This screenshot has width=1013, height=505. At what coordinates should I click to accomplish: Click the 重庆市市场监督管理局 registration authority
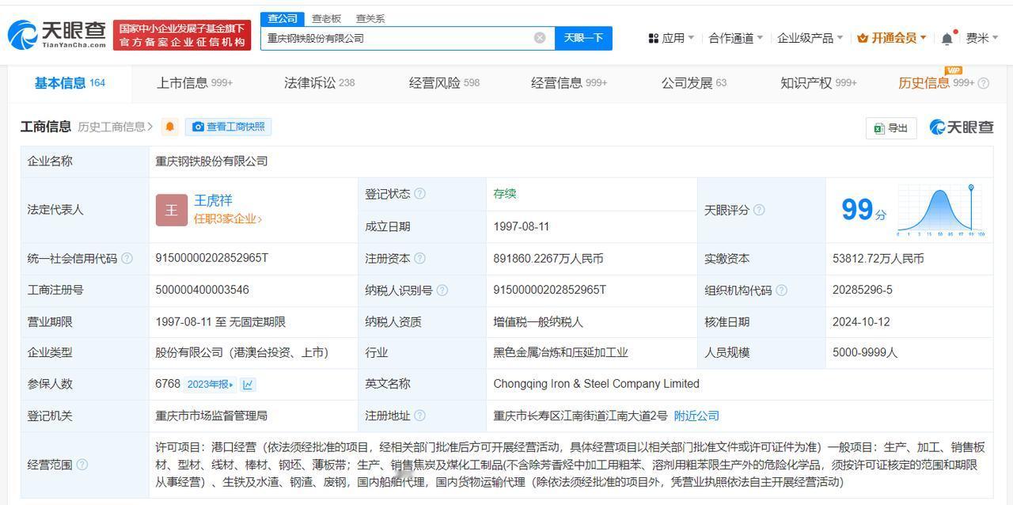point(211,416)
